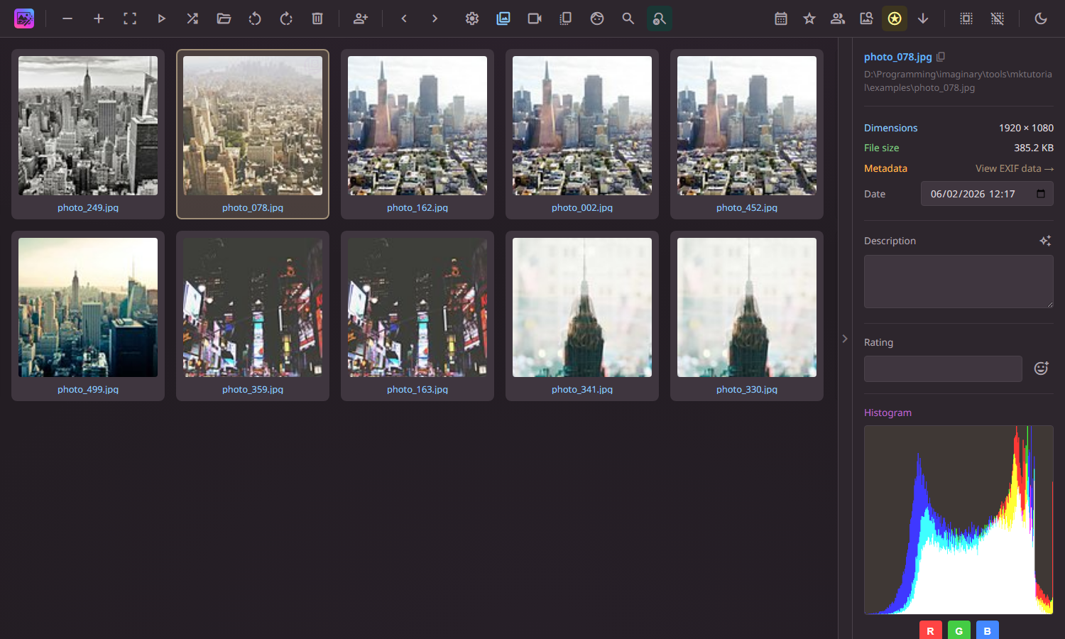Open application settings
1065x639 pixels.
(x=471, y=18)
